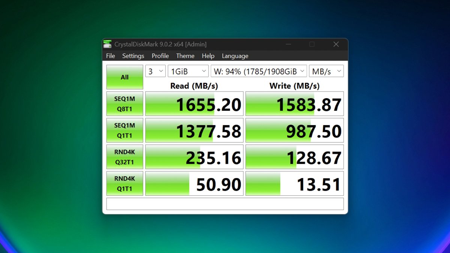Click the 1583.87 SEQ1M Q8T1 write result
This screenshot has height=253, width=450.
(x=295, y=104)
